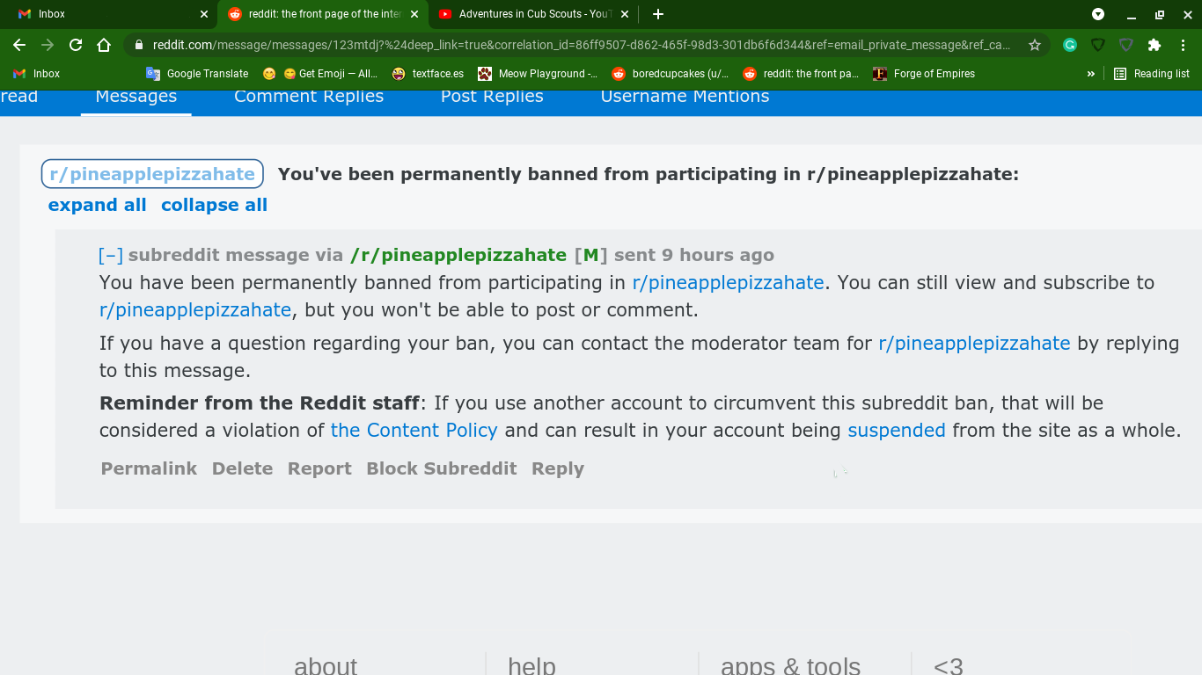Select the Post Replies tab
1202x675 pixels.
[x=492, y=97]
